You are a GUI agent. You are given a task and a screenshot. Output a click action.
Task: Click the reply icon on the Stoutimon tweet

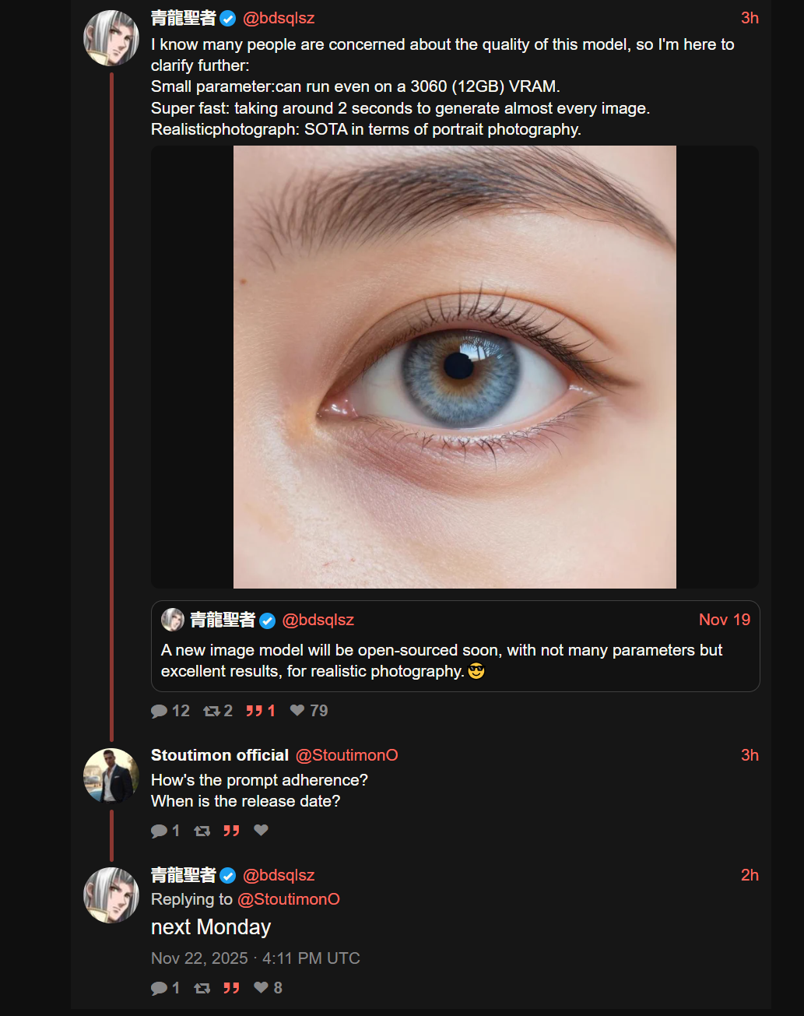coord(160,831)
